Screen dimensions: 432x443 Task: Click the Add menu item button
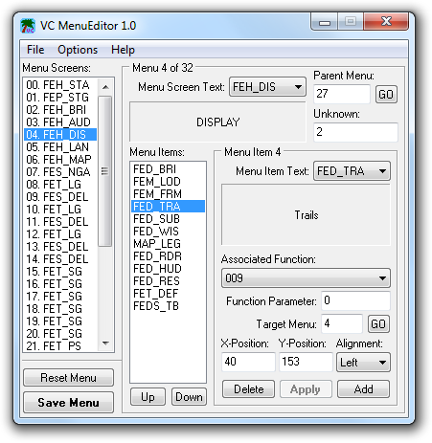(x=363, y=389)
